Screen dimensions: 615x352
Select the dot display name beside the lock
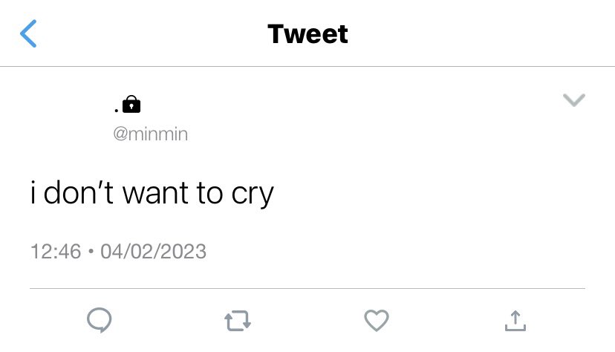(x=117, y=110)
